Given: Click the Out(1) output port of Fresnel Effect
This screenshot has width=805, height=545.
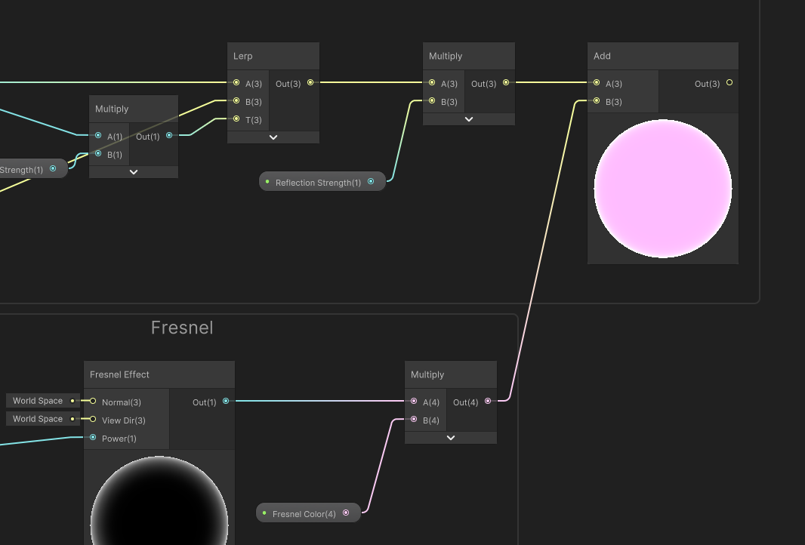Looking at the screenshot, I should 225,402.
